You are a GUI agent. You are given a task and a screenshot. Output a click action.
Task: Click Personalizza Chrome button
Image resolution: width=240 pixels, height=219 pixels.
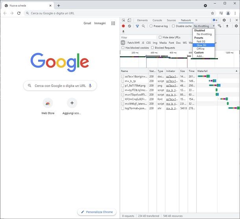coord(97,212)
